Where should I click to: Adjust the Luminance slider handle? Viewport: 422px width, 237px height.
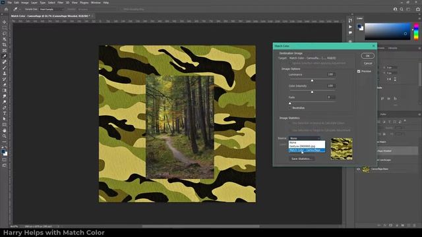click(312, 80)
